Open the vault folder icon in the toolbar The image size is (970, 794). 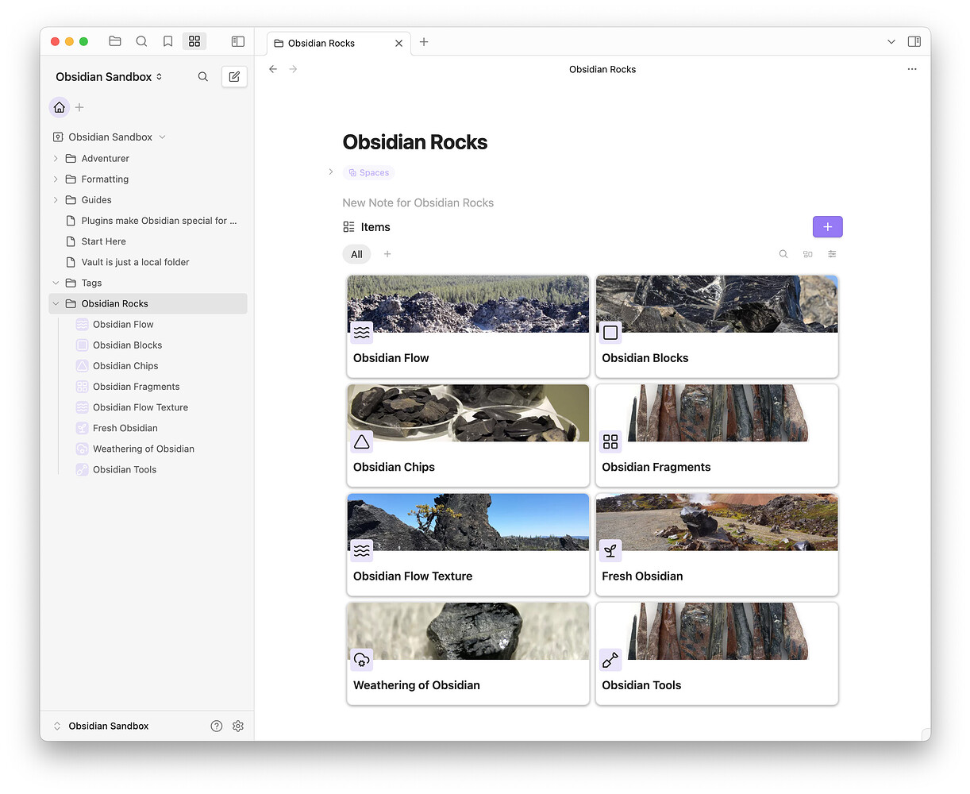(114, 40)
